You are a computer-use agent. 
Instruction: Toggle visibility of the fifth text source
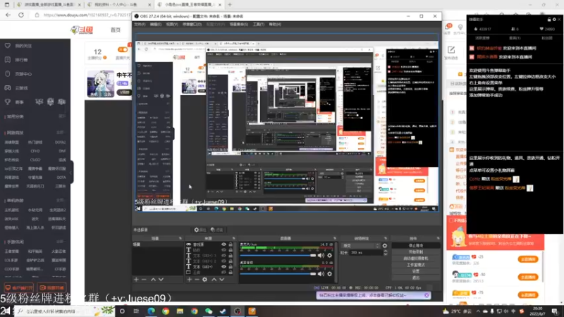coord(223,267)
